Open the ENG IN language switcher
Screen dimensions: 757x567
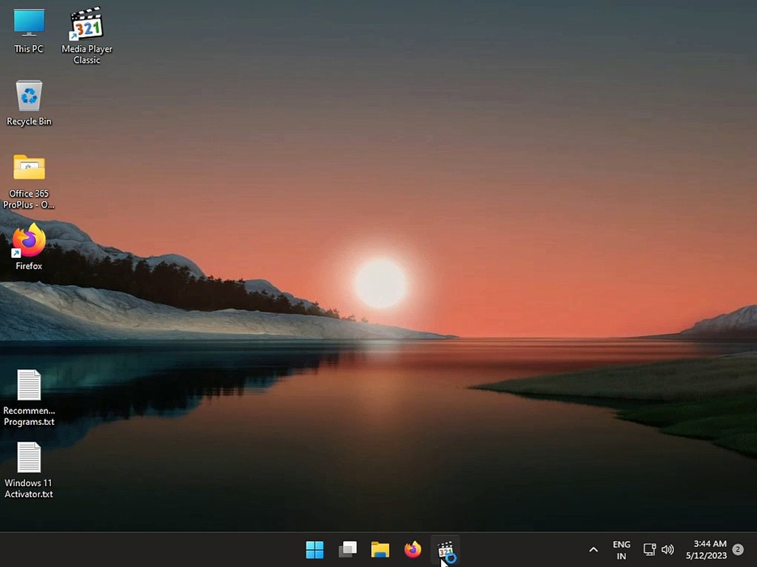tap(621, 550)
